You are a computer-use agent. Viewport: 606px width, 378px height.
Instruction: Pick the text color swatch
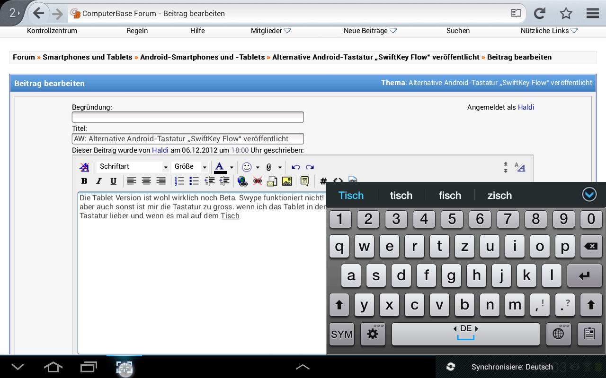[x=220, y=167]
